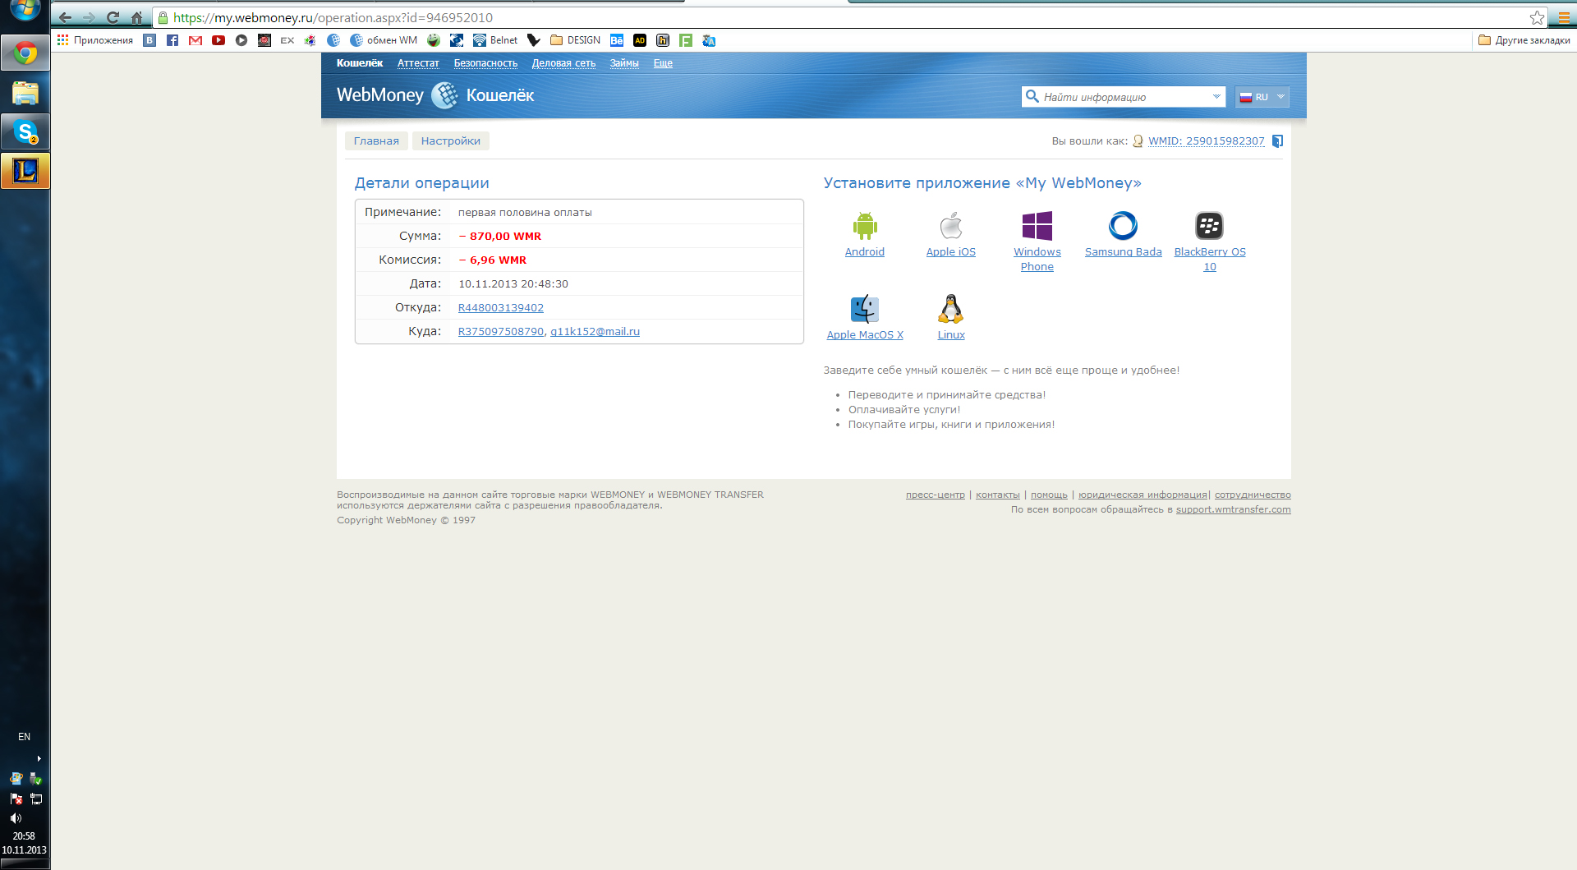Go to browser home page icon

pos(136,17)
